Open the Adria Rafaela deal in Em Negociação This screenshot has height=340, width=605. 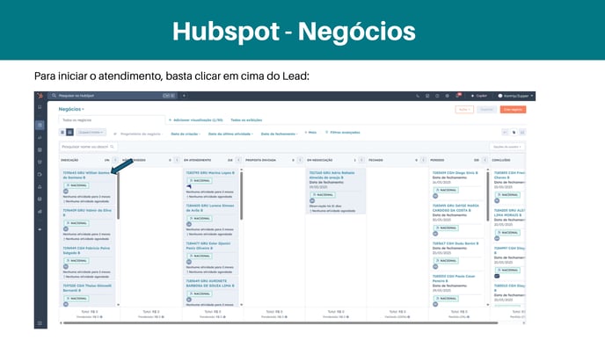(332, 175)
